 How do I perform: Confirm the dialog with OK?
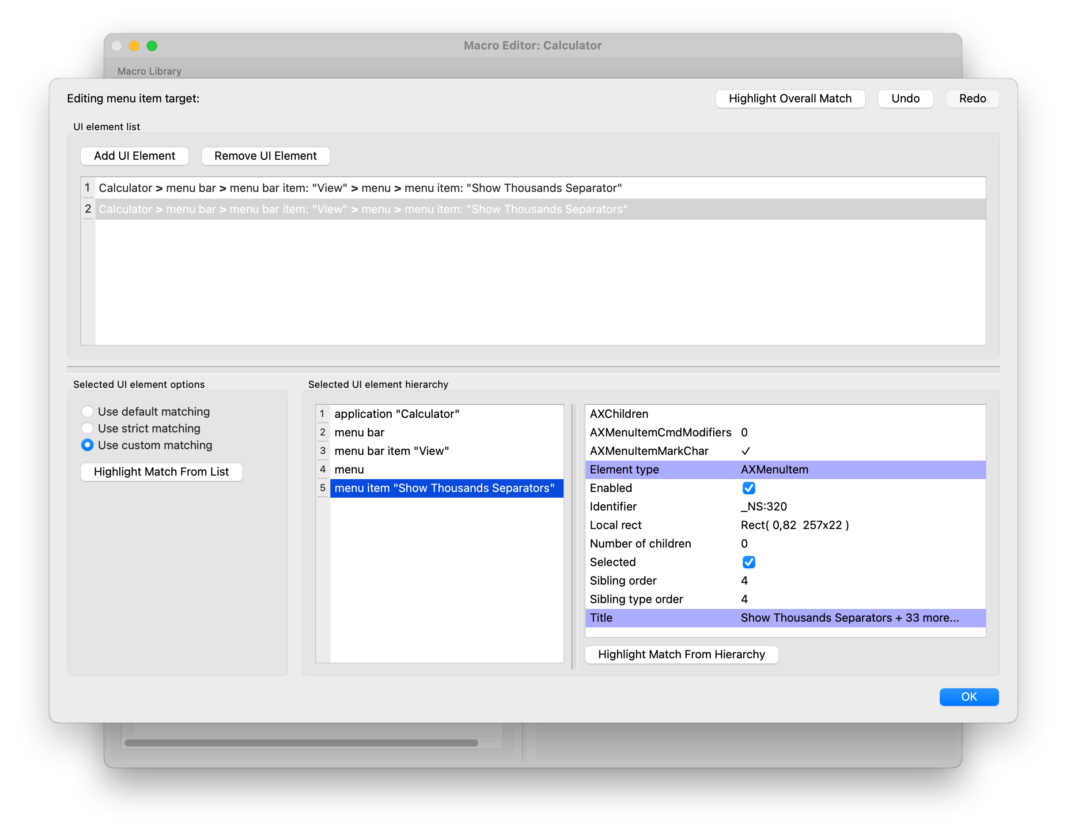coord(969,697)
